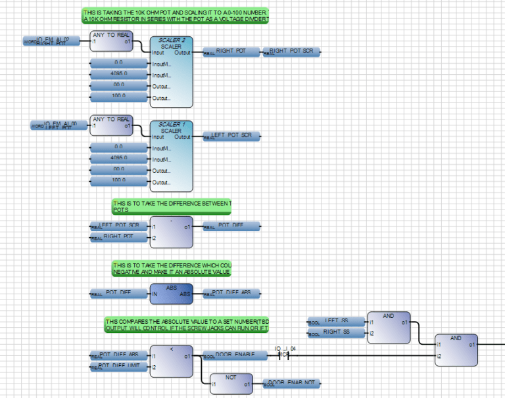Select the rightmost AND block
The image size is (505, 398).
coord(456,350)
